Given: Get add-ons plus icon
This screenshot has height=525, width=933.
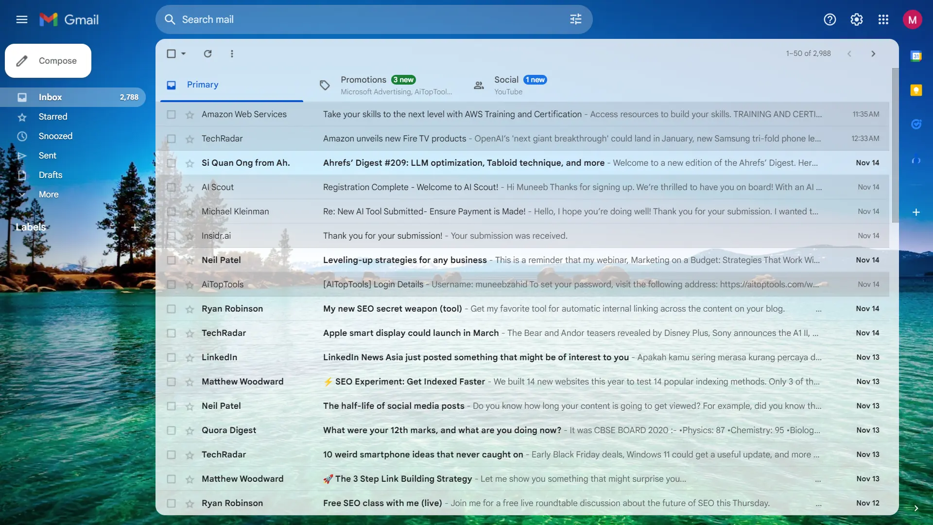Looking at the screenshot, I should point(916,212).
